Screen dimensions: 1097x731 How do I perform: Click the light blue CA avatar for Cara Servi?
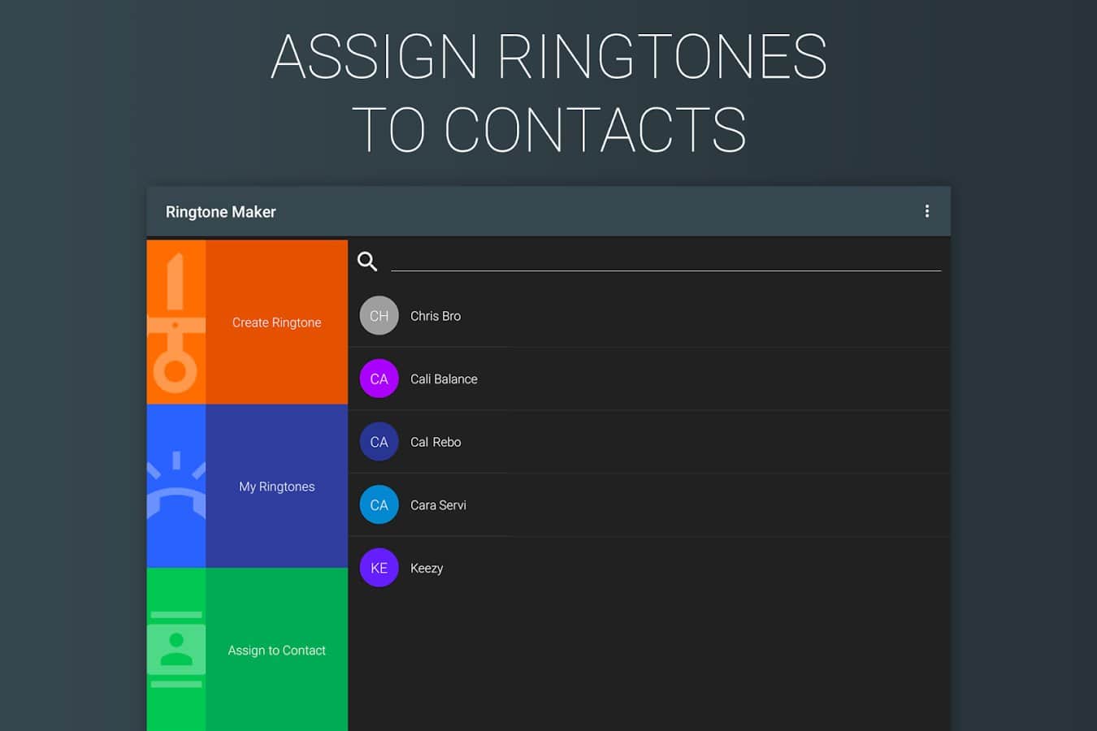coord(379,505)
